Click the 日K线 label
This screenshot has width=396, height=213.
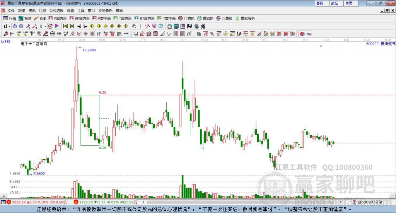6,41
